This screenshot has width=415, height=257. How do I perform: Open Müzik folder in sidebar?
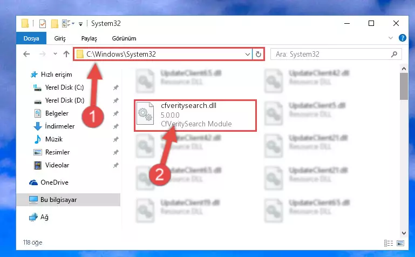(x=49, y=139)
